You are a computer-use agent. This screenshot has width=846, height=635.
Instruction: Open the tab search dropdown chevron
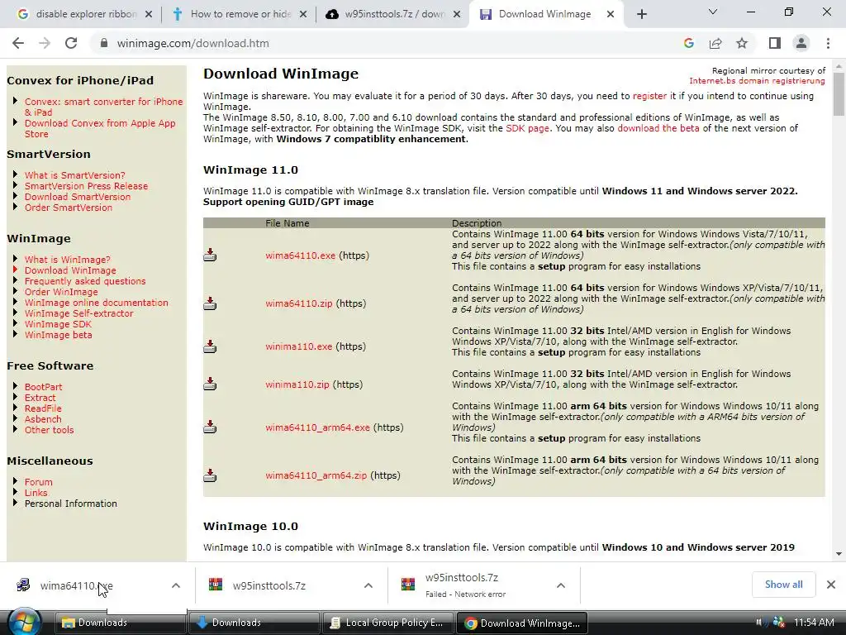pos(713,12)
